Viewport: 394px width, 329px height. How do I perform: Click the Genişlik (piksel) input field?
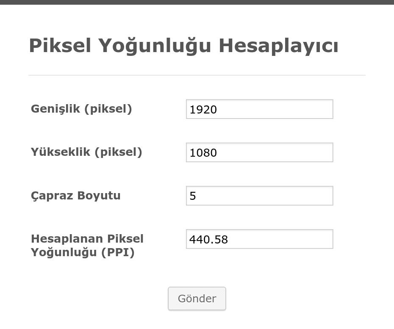(259, 109)
